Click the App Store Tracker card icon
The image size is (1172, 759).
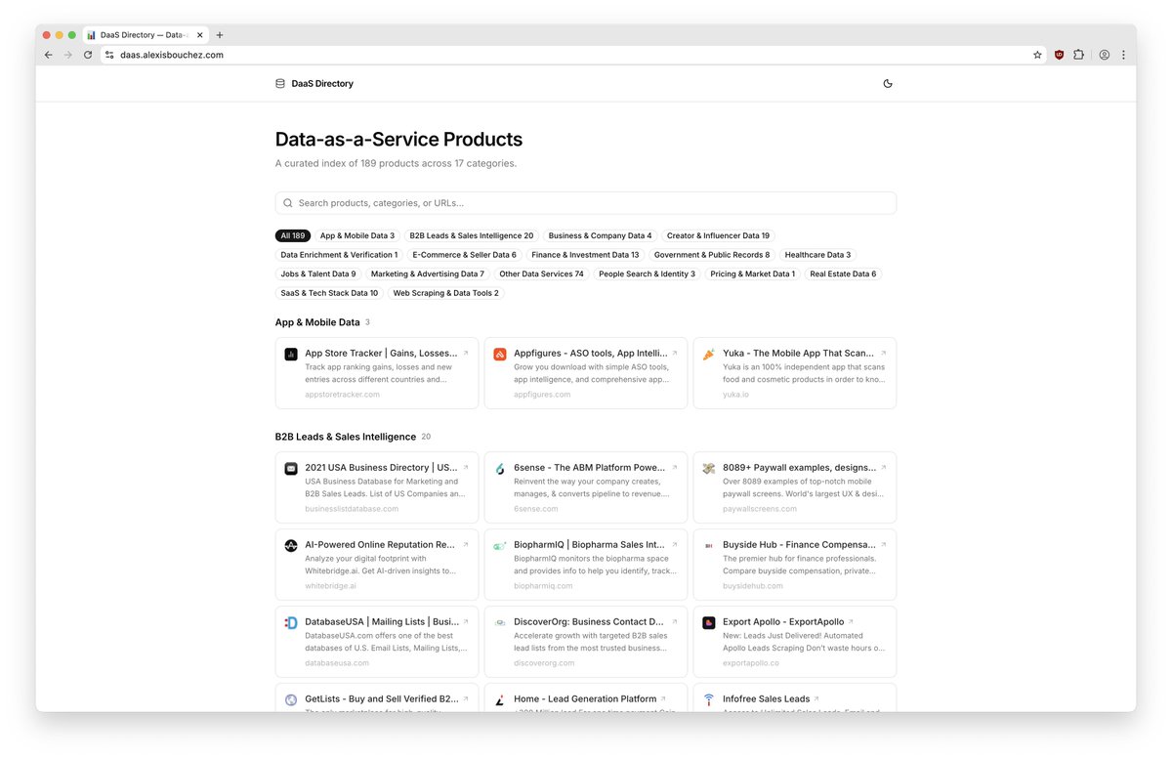tap(291, 354)
